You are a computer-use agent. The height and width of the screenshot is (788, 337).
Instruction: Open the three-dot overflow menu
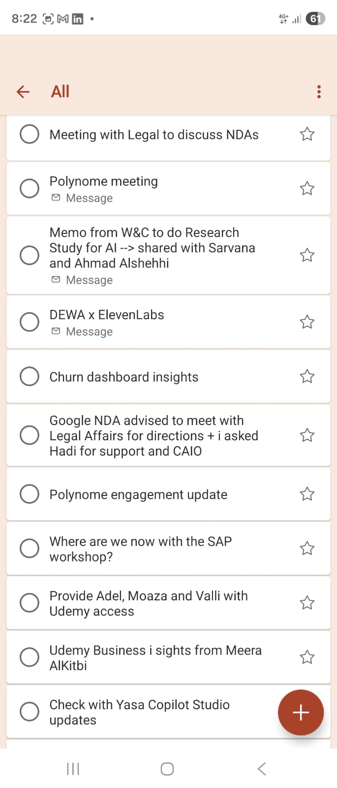(x=319, y=92)
